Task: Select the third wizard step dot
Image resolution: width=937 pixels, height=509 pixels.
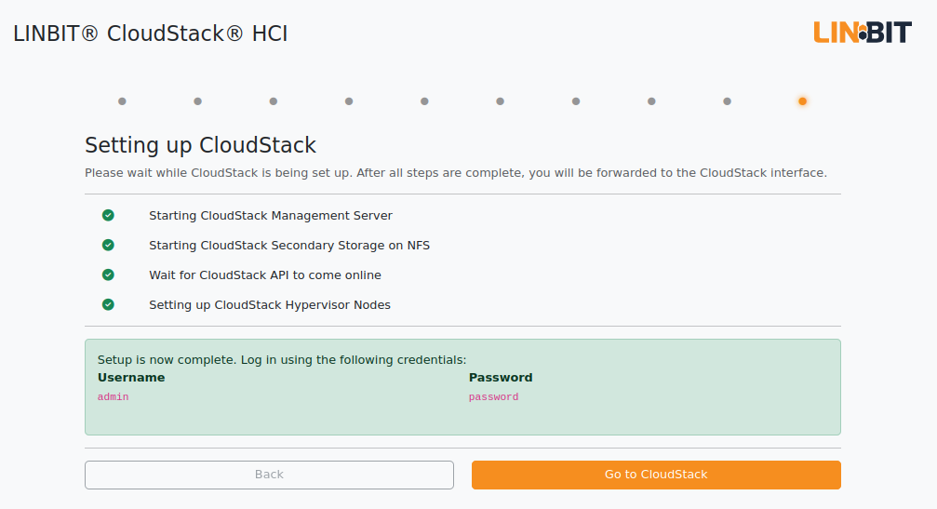Action: [x=273, y=101]
